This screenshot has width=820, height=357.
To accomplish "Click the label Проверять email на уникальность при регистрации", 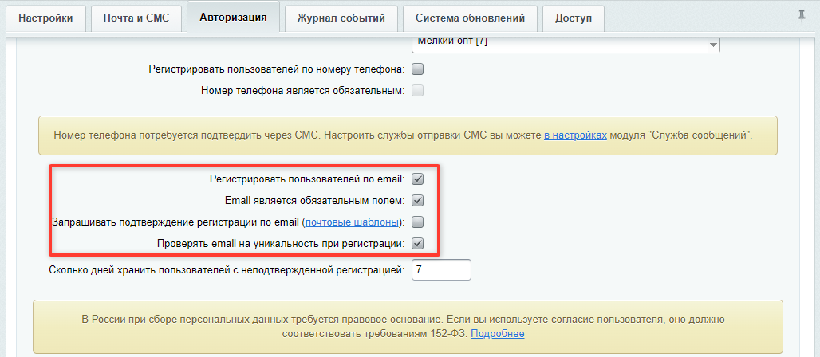I will [281, 244].
